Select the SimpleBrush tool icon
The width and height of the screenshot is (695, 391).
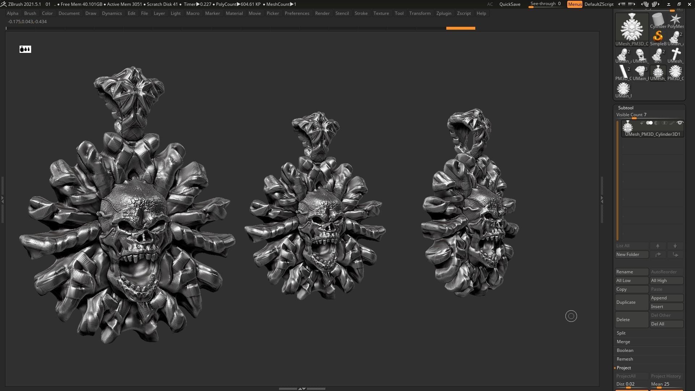658,38
